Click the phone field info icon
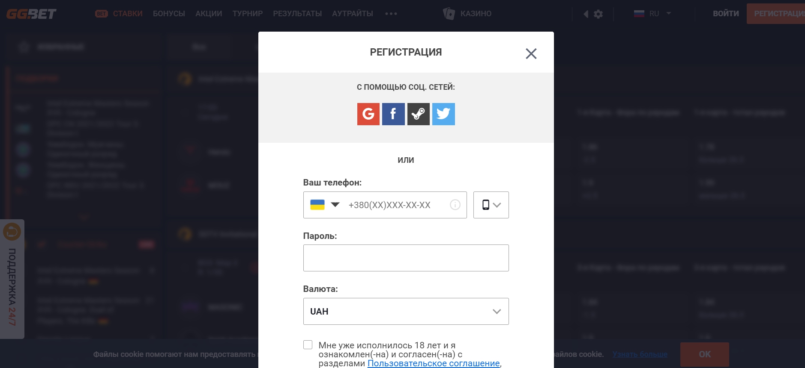 click(x=455, y=205)
